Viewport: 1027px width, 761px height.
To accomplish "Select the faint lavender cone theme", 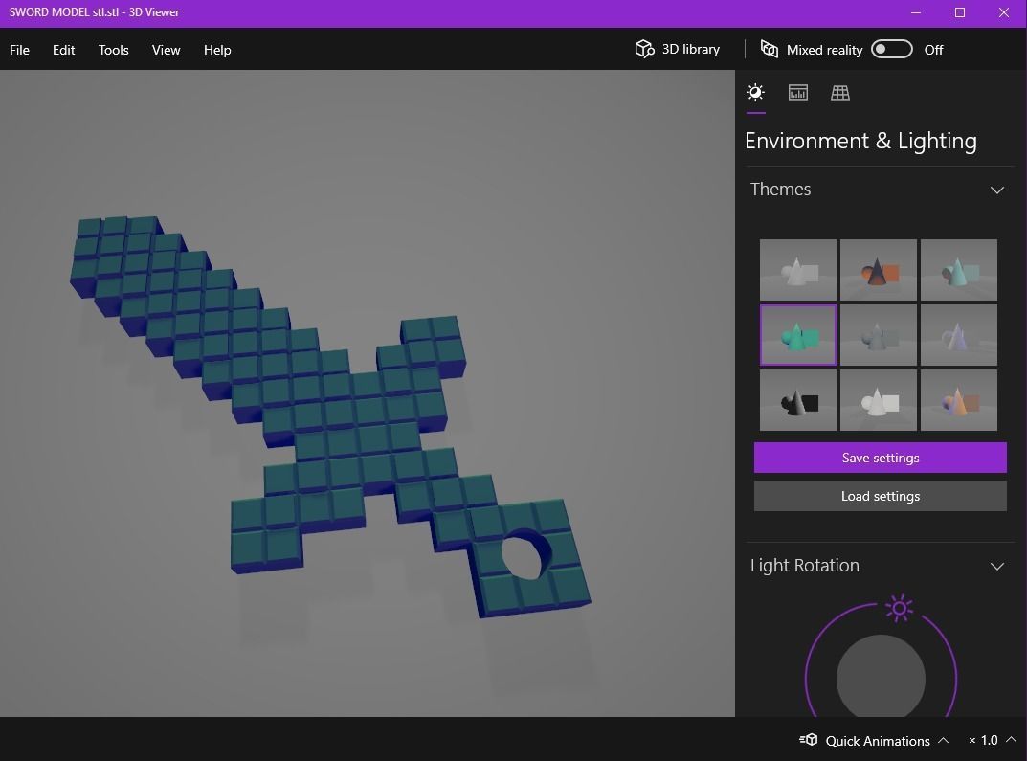I will (959, 335).
